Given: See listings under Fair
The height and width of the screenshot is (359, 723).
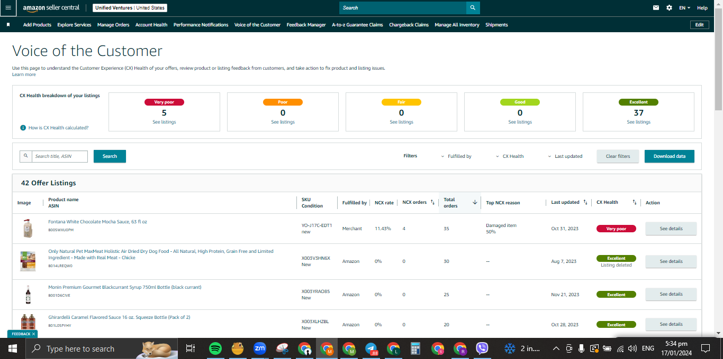Looking at the screenshot, I should pos(401,122).
